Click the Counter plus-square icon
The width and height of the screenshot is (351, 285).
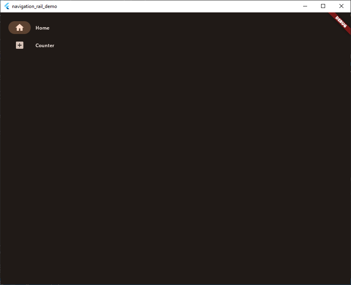[x=20, y=45]
